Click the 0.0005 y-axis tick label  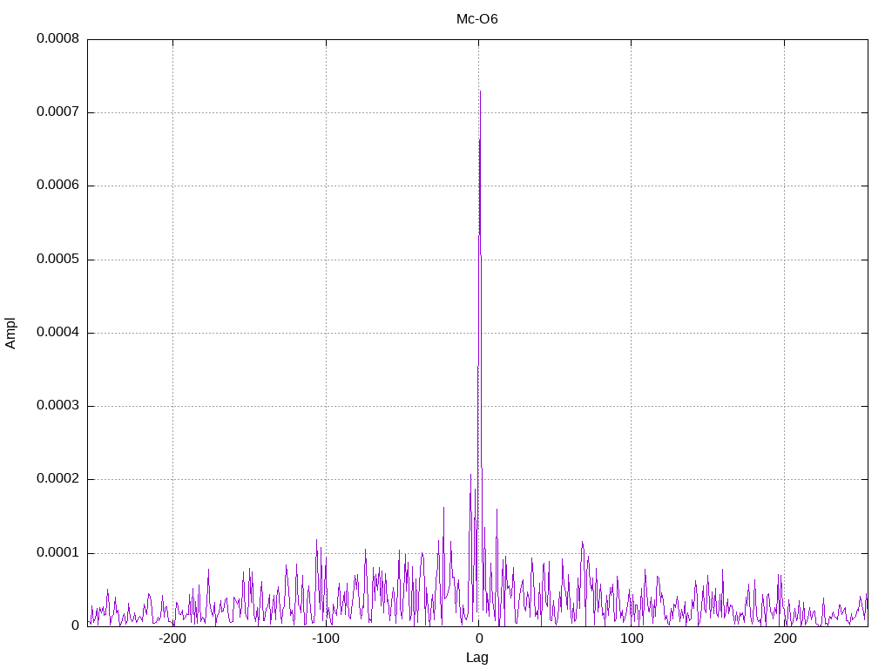click(58, 259)
